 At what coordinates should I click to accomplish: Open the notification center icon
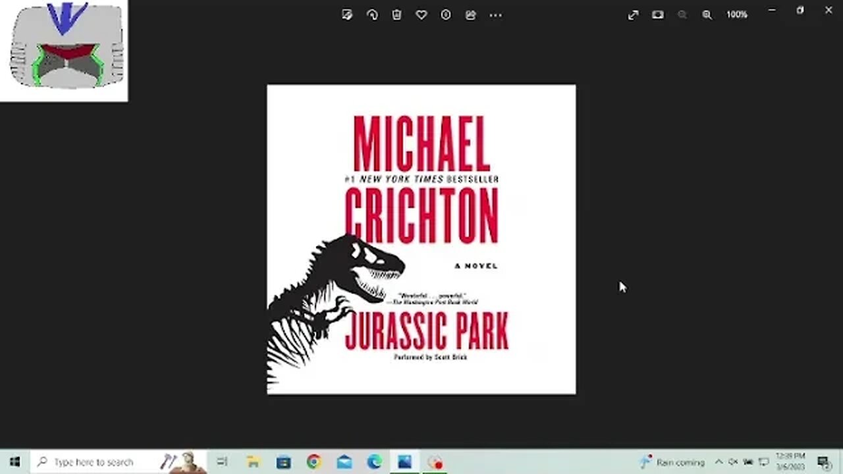pos(824,462)
